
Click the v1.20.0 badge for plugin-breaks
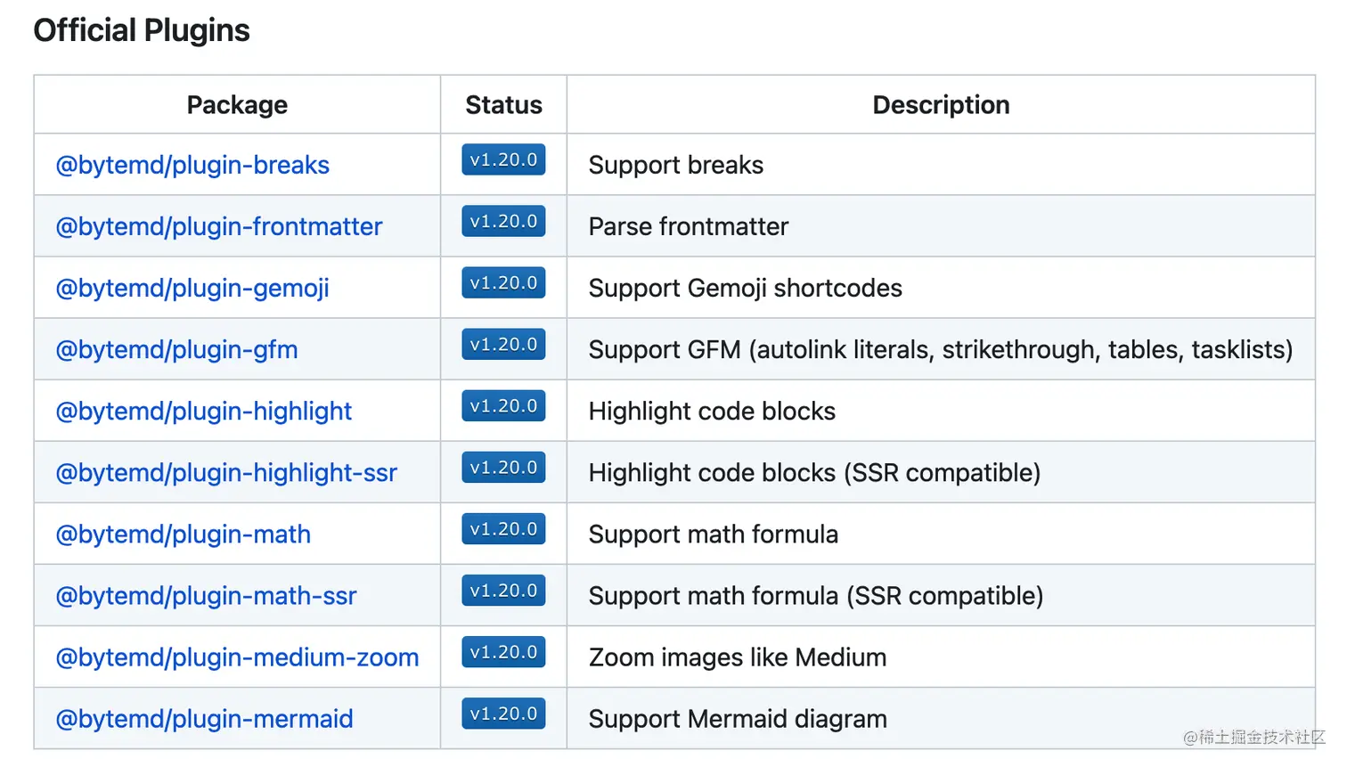[503, 159]
